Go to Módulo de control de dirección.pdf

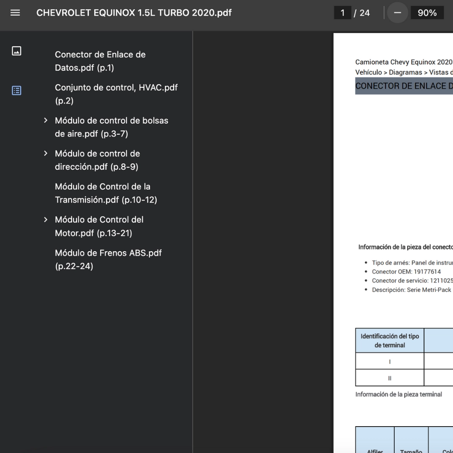point(97,160)
